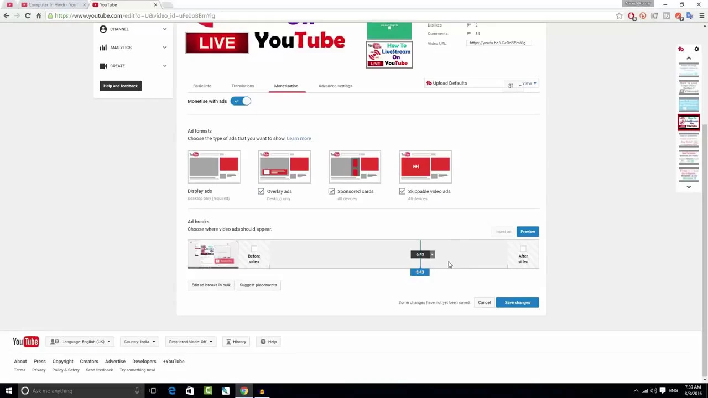Image resolution: width=708 pixels, height=398 pixels.
Task: Remove the ad break at 6:43
Action: point(433,254)
